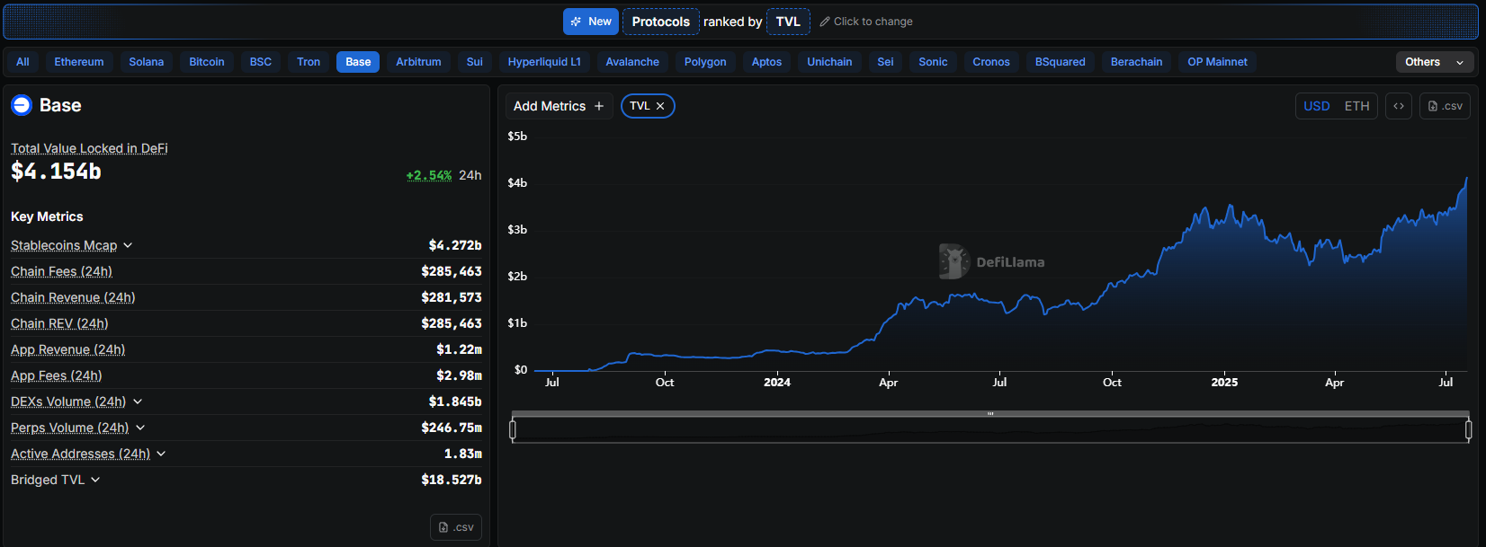Click the left handle of chart range slider

pyautogui.click(x=513, y=430)
